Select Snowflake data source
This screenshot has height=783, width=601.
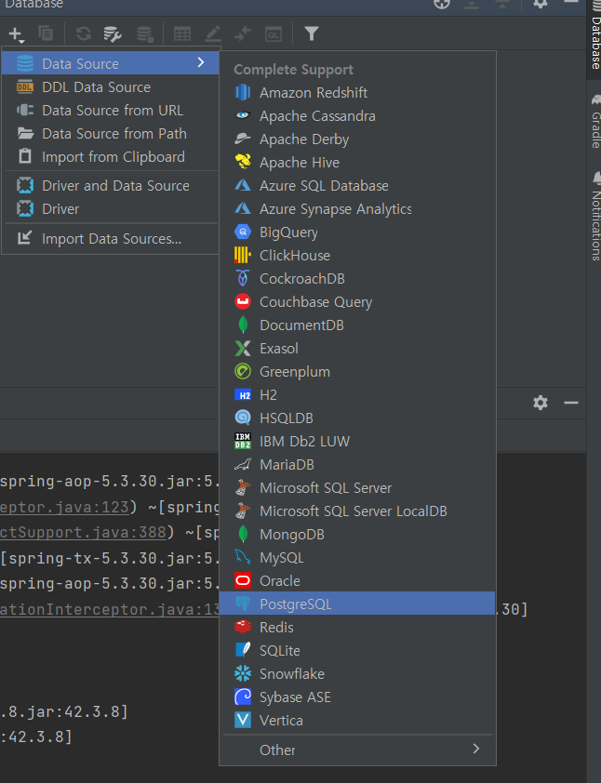[357, 674]
